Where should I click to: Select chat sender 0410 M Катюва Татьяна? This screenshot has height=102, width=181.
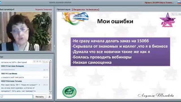tap(11, 81)
